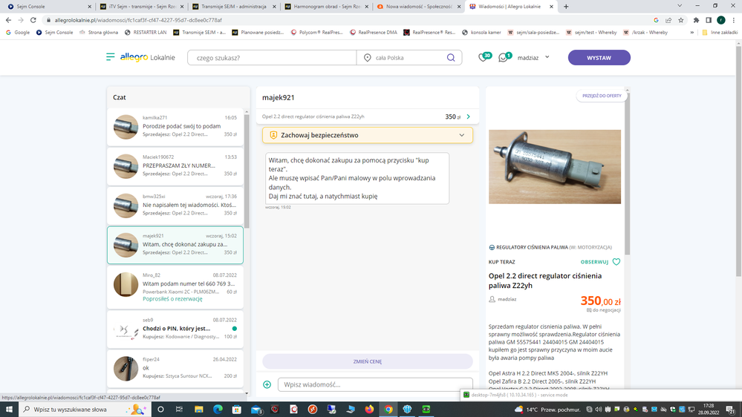This screenshot has height=417, width=742.
Task: Open the bmw325xi conversation
Action: coord(175,206)
